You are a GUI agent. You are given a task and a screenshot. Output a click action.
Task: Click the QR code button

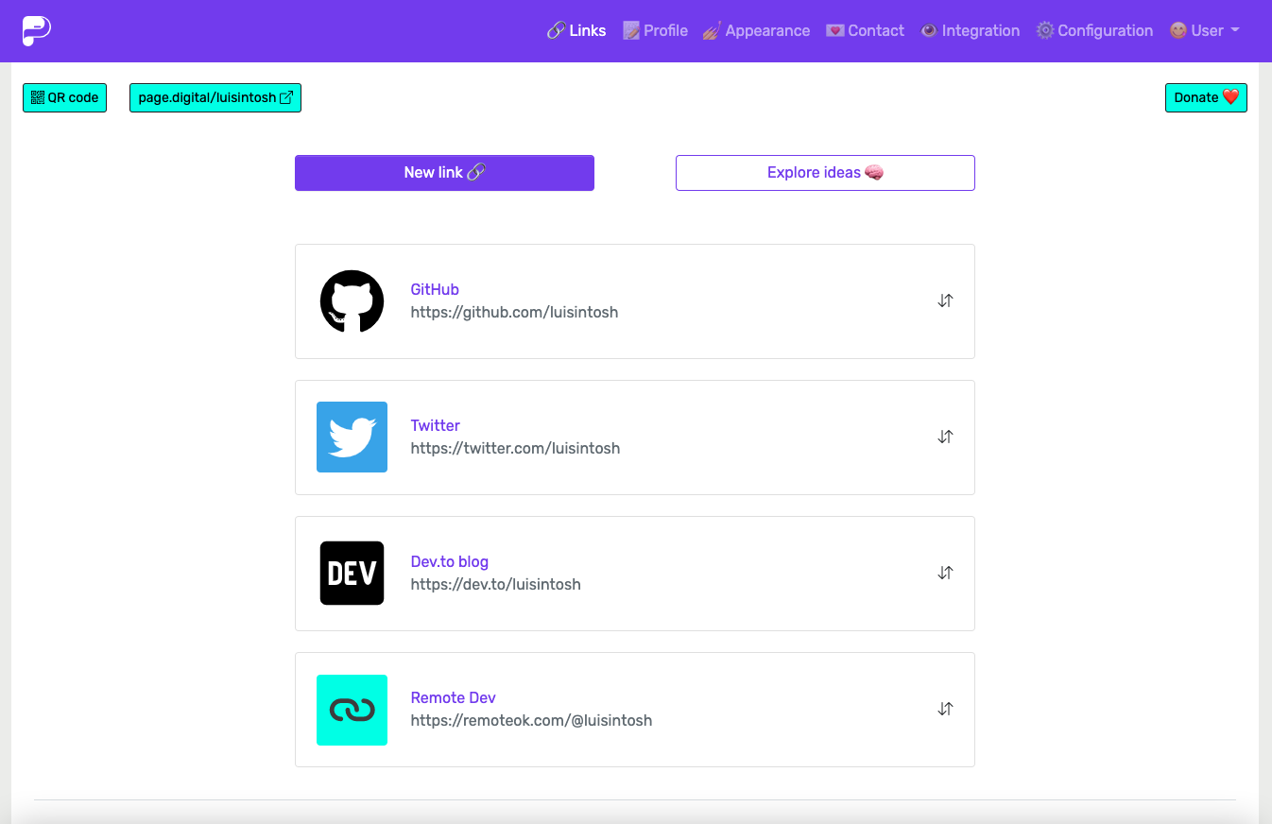click(x=64, y=97)
